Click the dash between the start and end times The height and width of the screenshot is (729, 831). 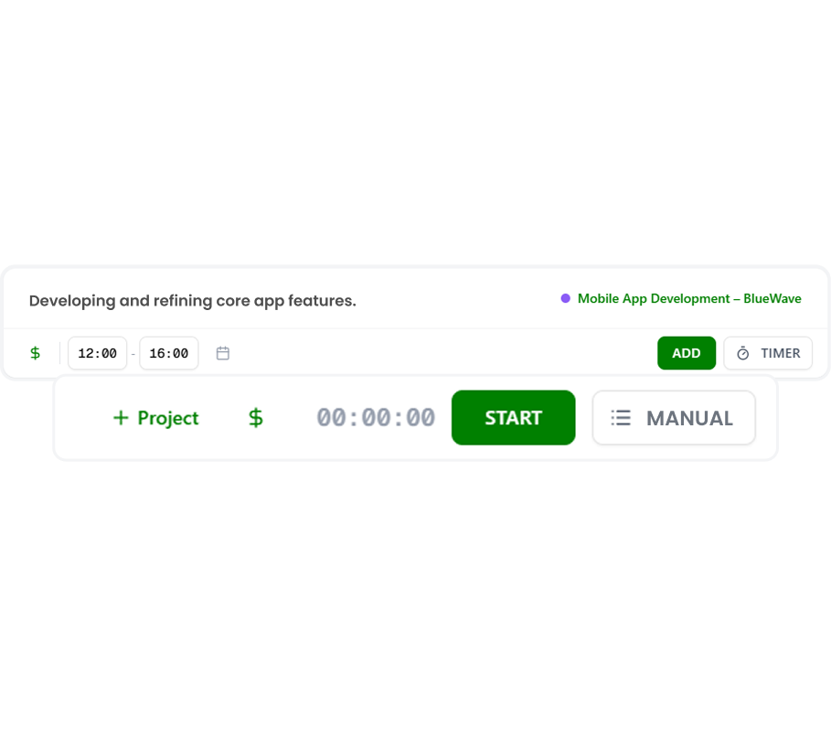point(133,354)
